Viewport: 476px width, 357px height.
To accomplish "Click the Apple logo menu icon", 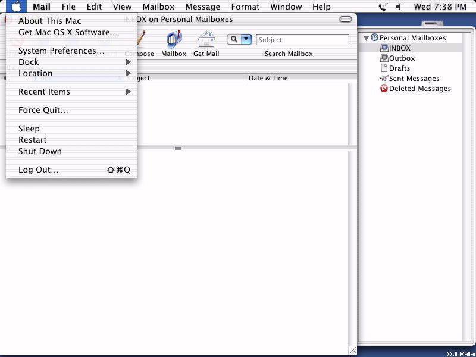I will [16, 7].
